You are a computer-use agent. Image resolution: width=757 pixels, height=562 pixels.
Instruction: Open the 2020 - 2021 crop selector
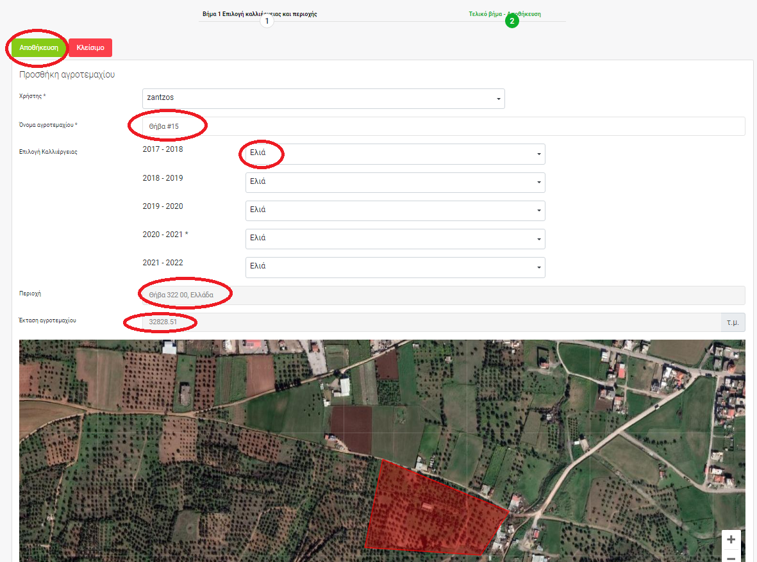coord(395,238)
